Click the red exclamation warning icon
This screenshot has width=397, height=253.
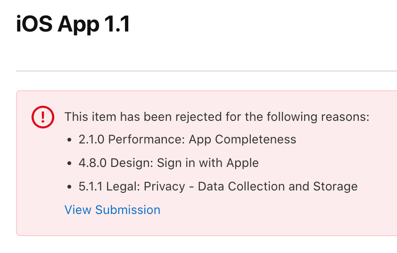point(43,117)
